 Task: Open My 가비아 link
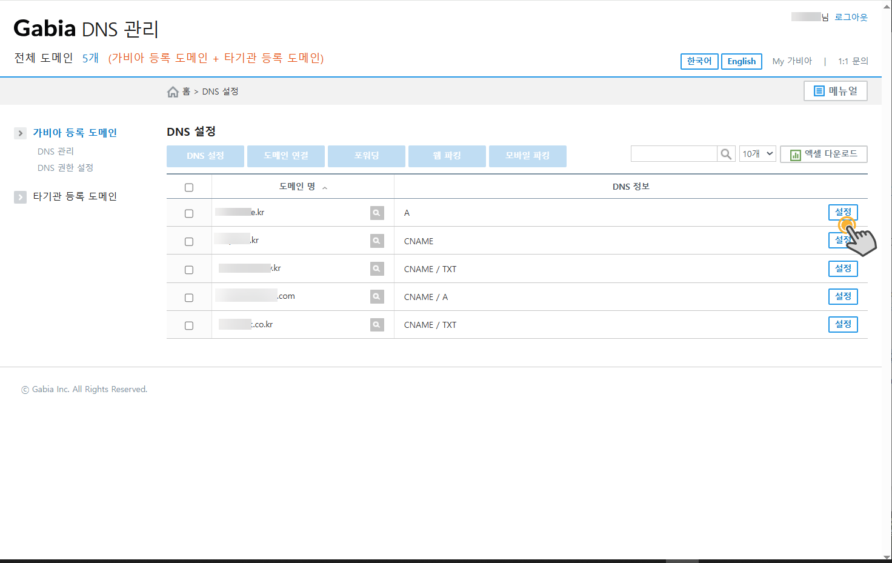click(x=792, y=61)
